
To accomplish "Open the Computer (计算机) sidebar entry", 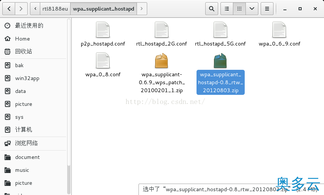I will tap(33, 130).
